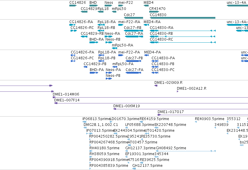Click protein CG14830-PC

pos(155,73)
